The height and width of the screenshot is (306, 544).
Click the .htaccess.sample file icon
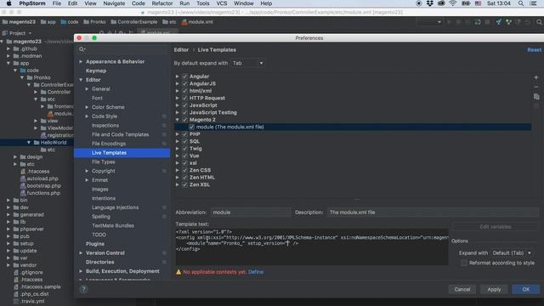[16, 286]
